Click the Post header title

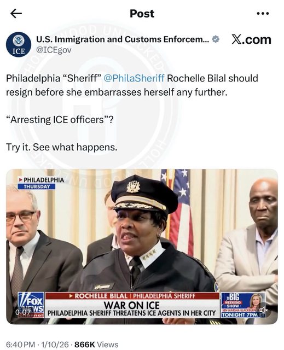tap(142, 14)
